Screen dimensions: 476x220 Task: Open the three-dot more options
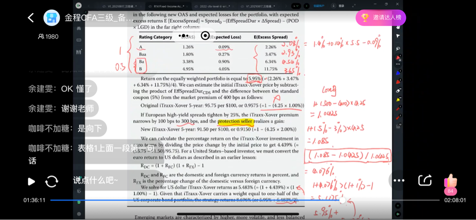(x=399, y=180)
